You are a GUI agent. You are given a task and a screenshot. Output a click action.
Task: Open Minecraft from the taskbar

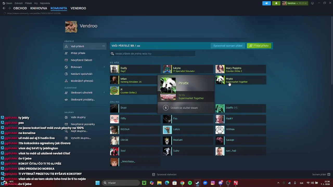click(x=144, y=183)
